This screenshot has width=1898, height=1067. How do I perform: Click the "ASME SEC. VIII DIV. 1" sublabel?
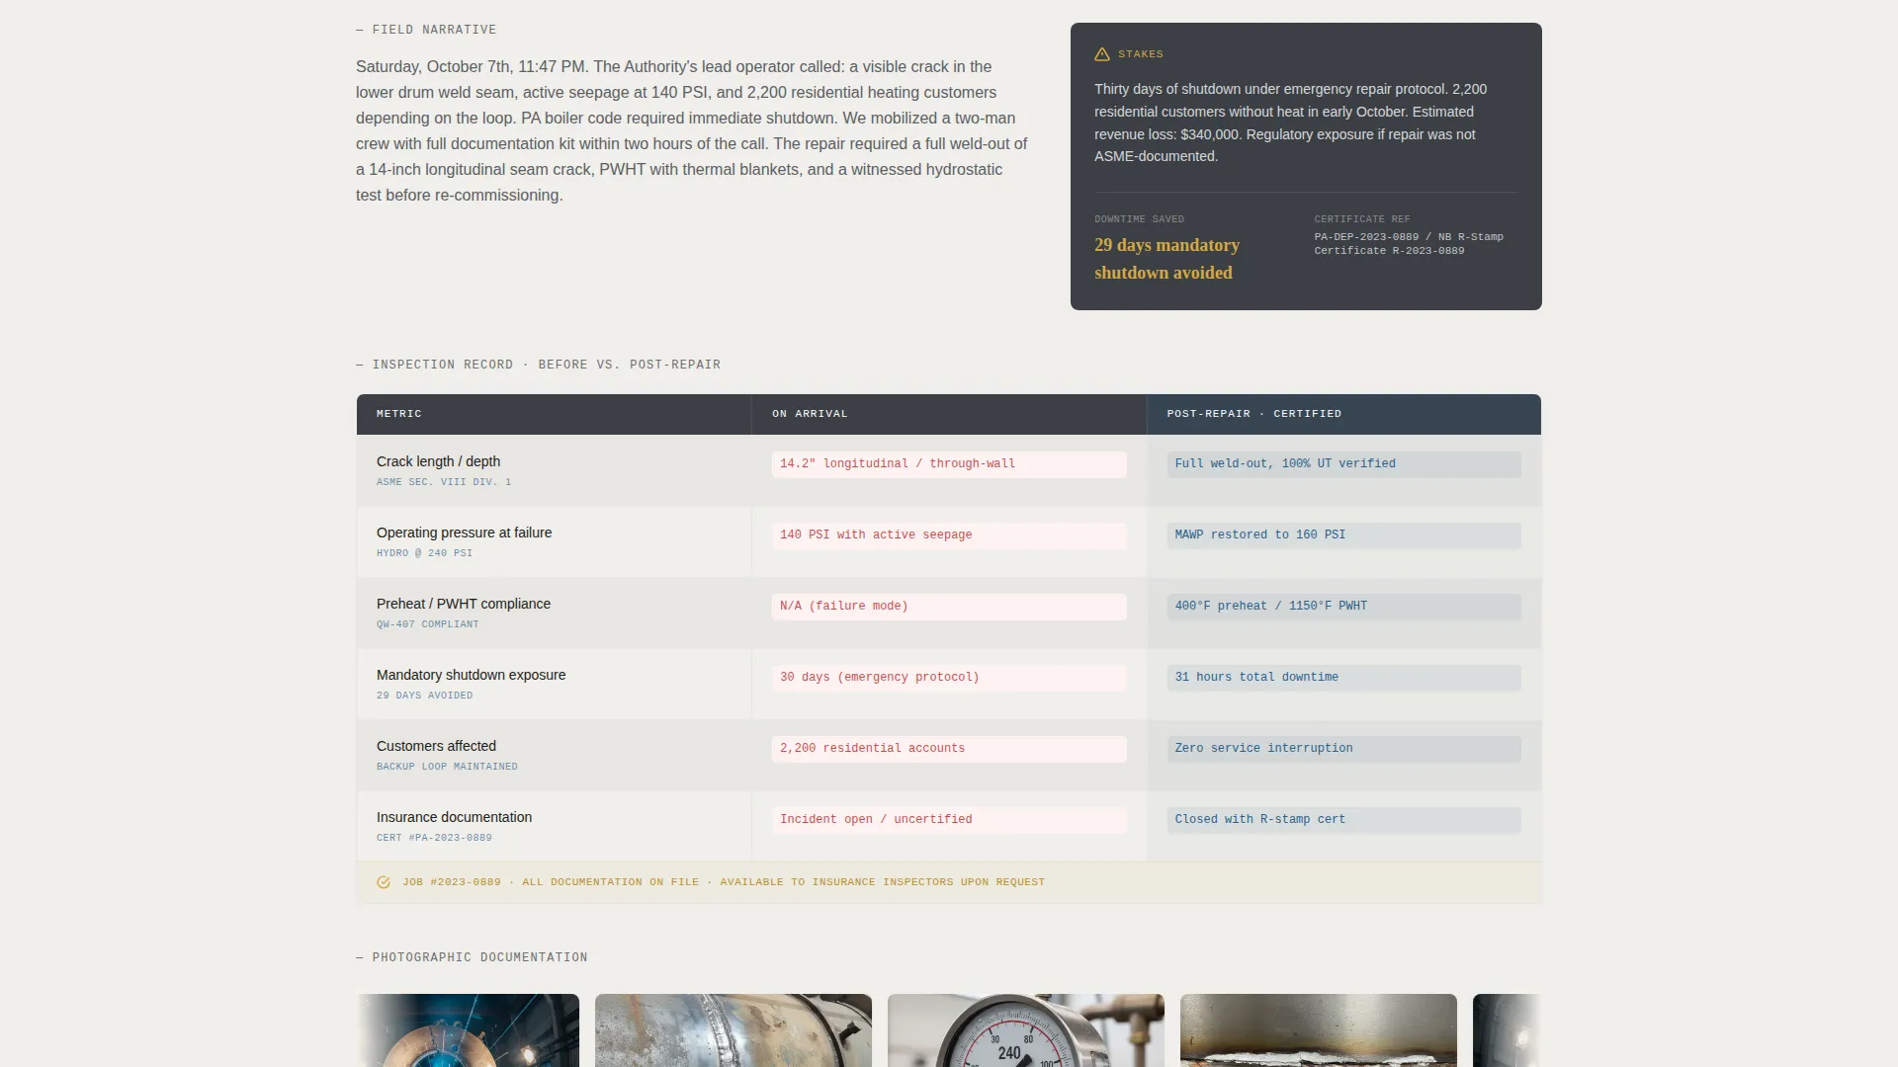(444, 482)
